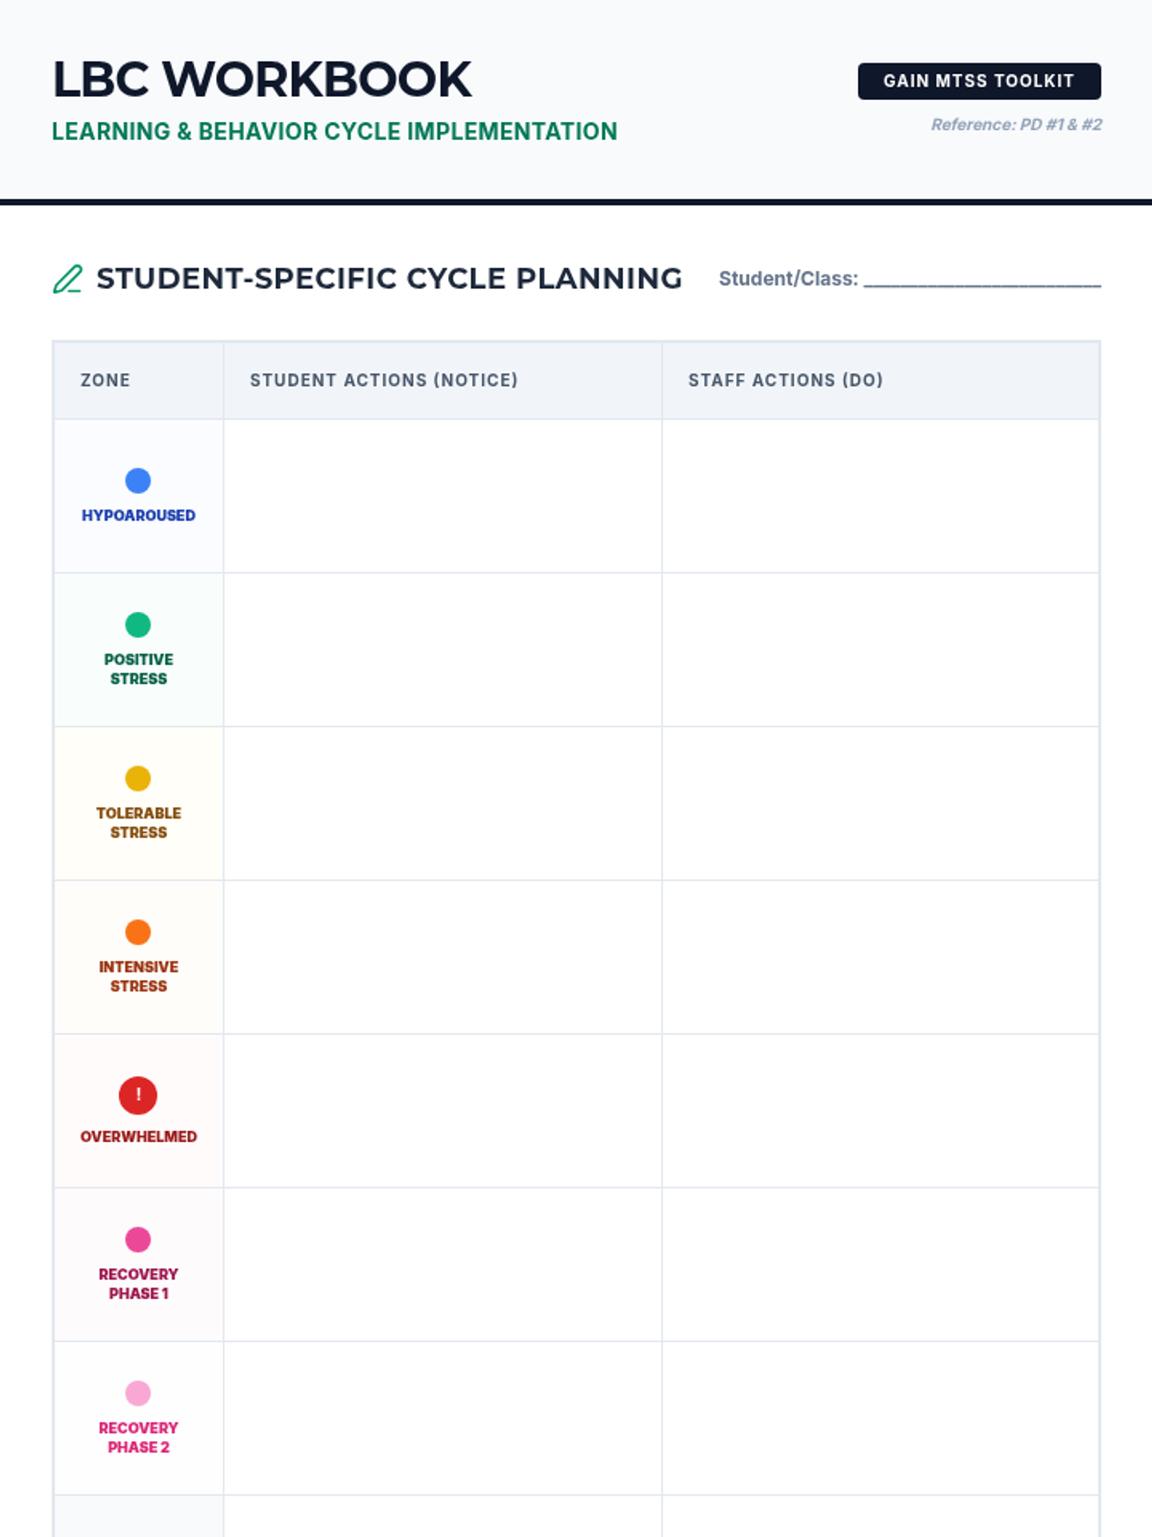Screen dimensions: 1152x1537
Task: Click the yellow Tolerable Stress dot
Action: click(138, 778)
